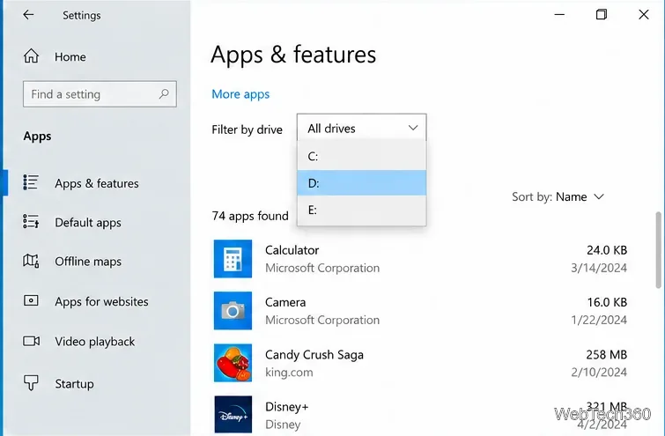Click the Camera app icon
665x436 pixels.
[233, 310]
